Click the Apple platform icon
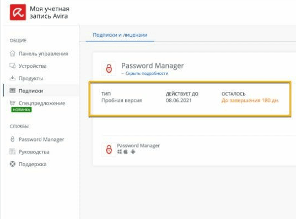The width and height of the screenshot is (296, 219). pyautogui.click(x=126, y=152)
